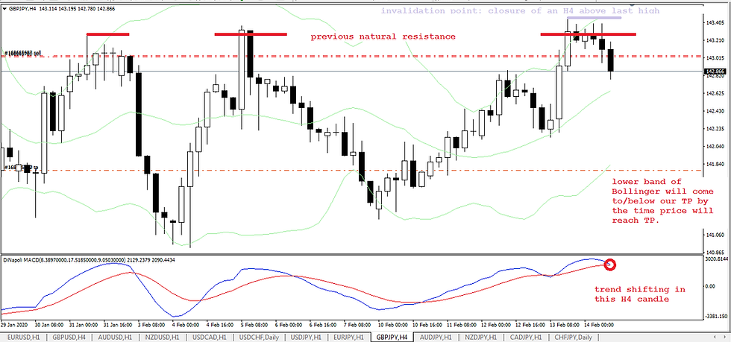Select the USDCAD,H1 chart tab
This screenshot has width=731, height=342.
pos(208,338)
